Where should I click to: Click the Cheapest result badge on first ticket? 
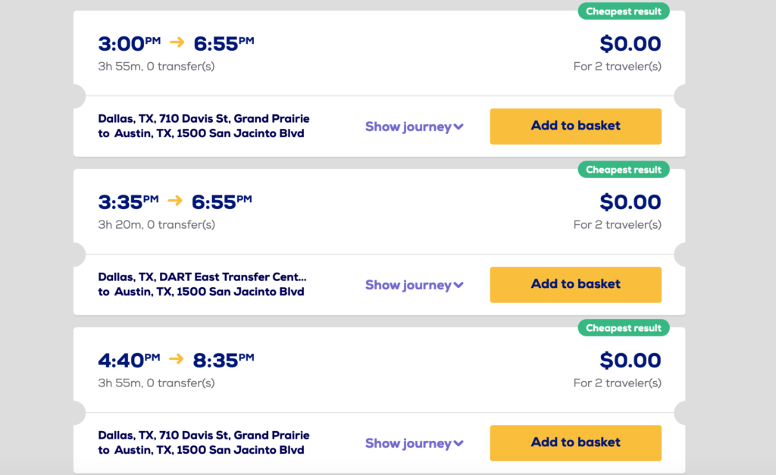[624, 11]
